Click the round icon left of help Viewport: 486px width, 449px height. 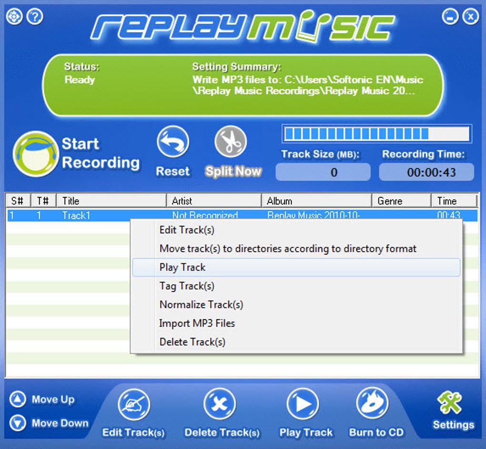(14, 16)
